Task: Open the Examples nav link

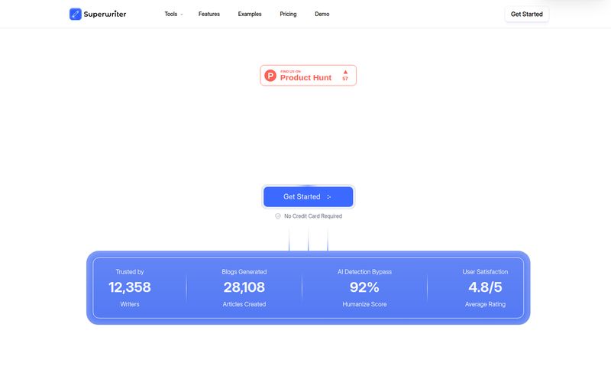Action: 249,14
